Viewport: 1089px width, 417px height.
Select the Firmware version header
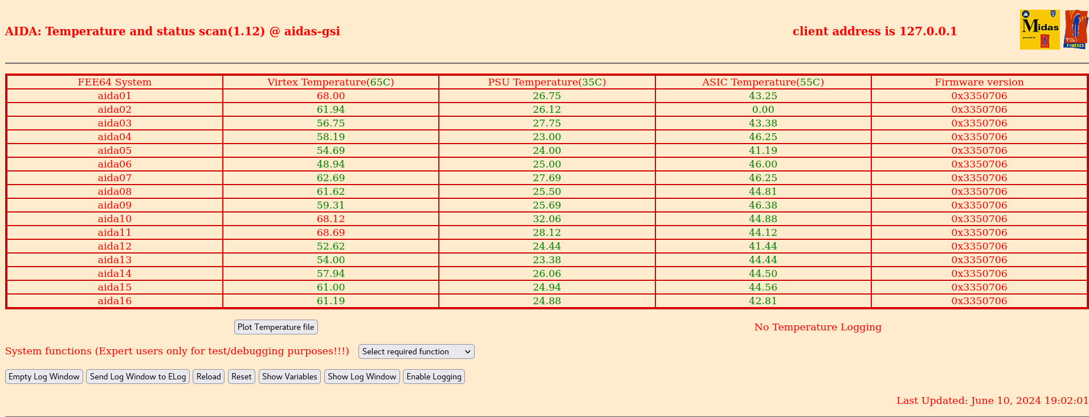pyautogui.click(x=979, y=82)
